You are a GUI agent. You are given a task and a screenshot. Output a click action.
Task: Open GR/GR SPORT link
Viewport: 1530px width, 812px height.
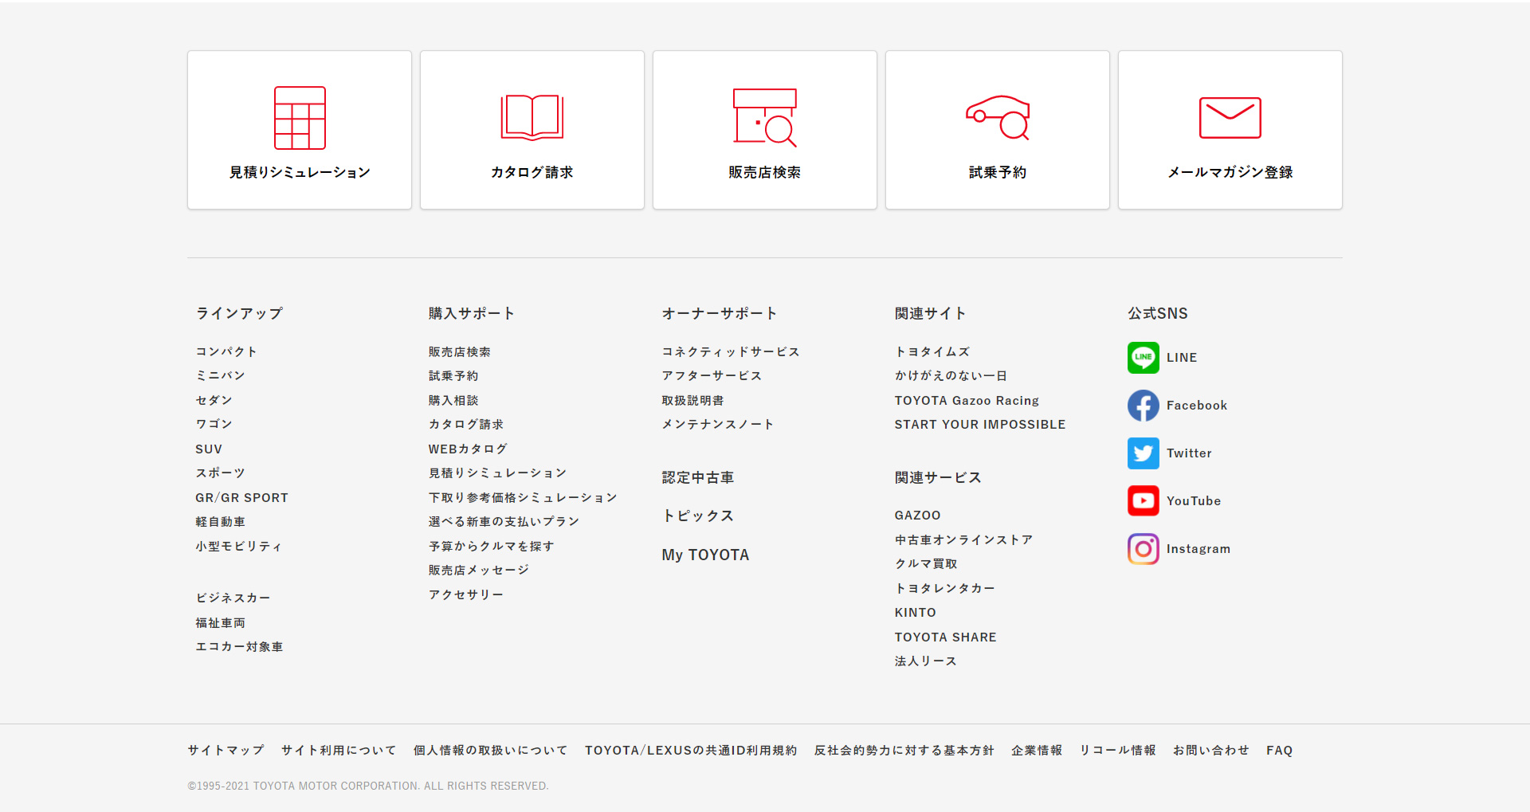coord(242,498)
